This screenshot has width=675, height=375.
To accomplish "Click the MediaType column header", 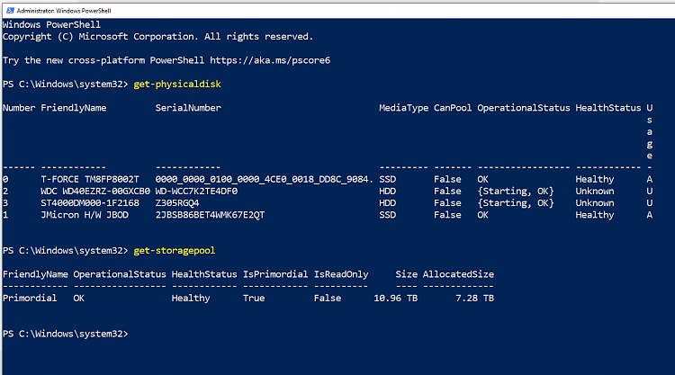I will pyautogui.click(x=403, y=108).
